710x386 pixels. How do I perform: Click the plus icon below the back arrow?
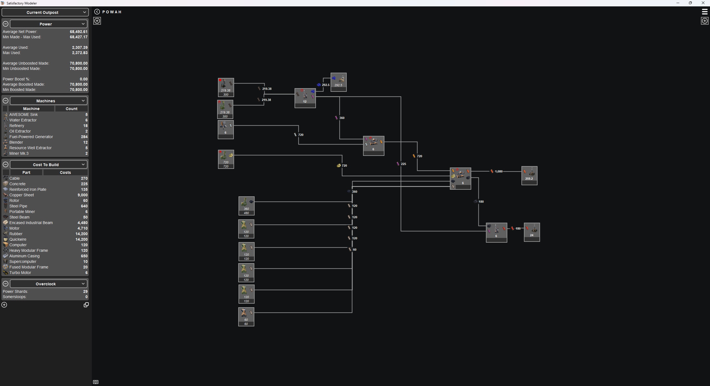tap(97, 21)
